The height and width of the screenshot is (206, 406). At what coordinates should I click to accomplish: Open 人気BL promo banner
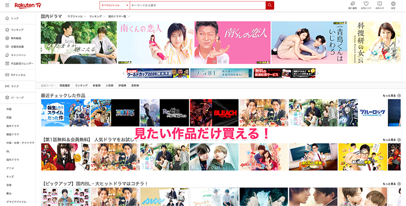pos(221,73)
